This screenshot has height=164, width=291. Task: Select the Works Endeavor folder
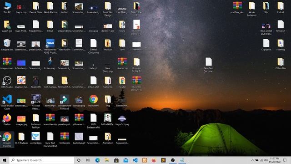click(251, 9)
